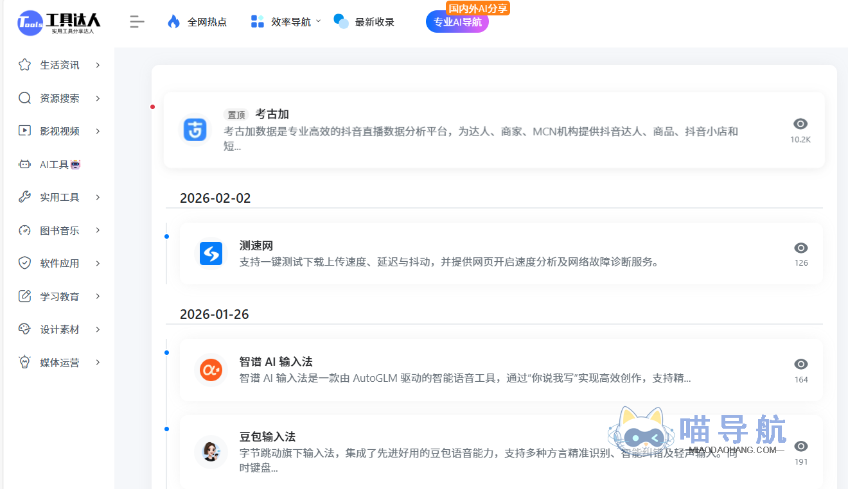Toggle view count eye for 考古加
The image size is (848, 489).
tap(800, 123)
